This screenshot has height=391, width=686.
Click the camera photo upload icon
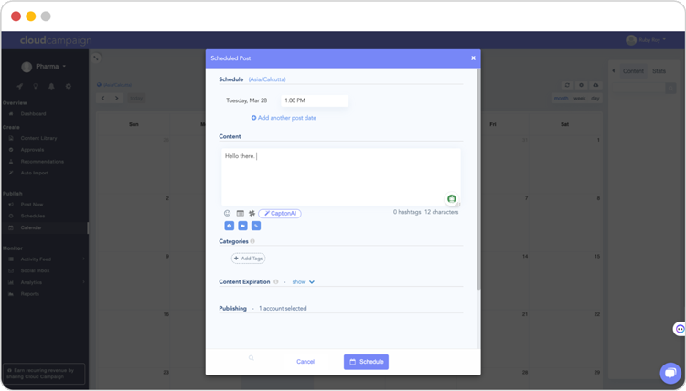pos(229,226)
